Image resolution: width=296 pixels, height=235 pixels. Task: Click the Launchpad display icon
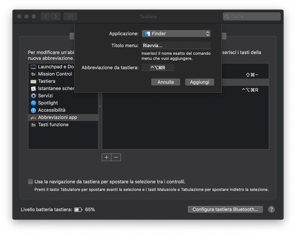pos(33,67)
